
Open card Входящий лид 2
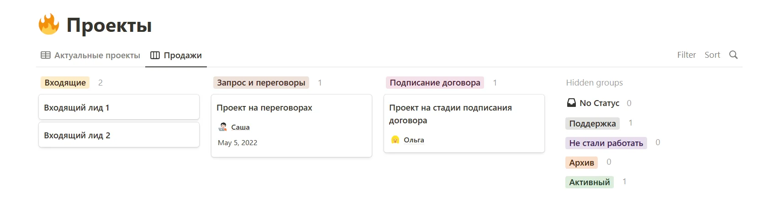click(x=119, y=135)
